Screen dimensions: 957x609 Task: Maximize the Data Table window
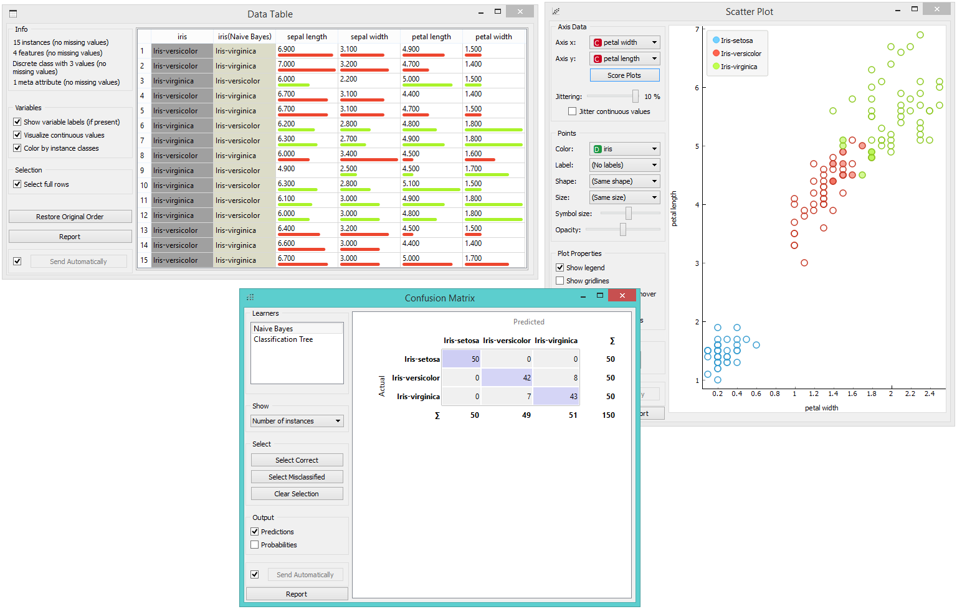(497, 11)
